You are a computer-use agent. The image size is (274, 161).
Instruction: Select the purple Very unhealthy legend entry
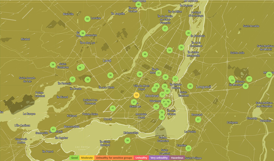click(x=159, y=158)
